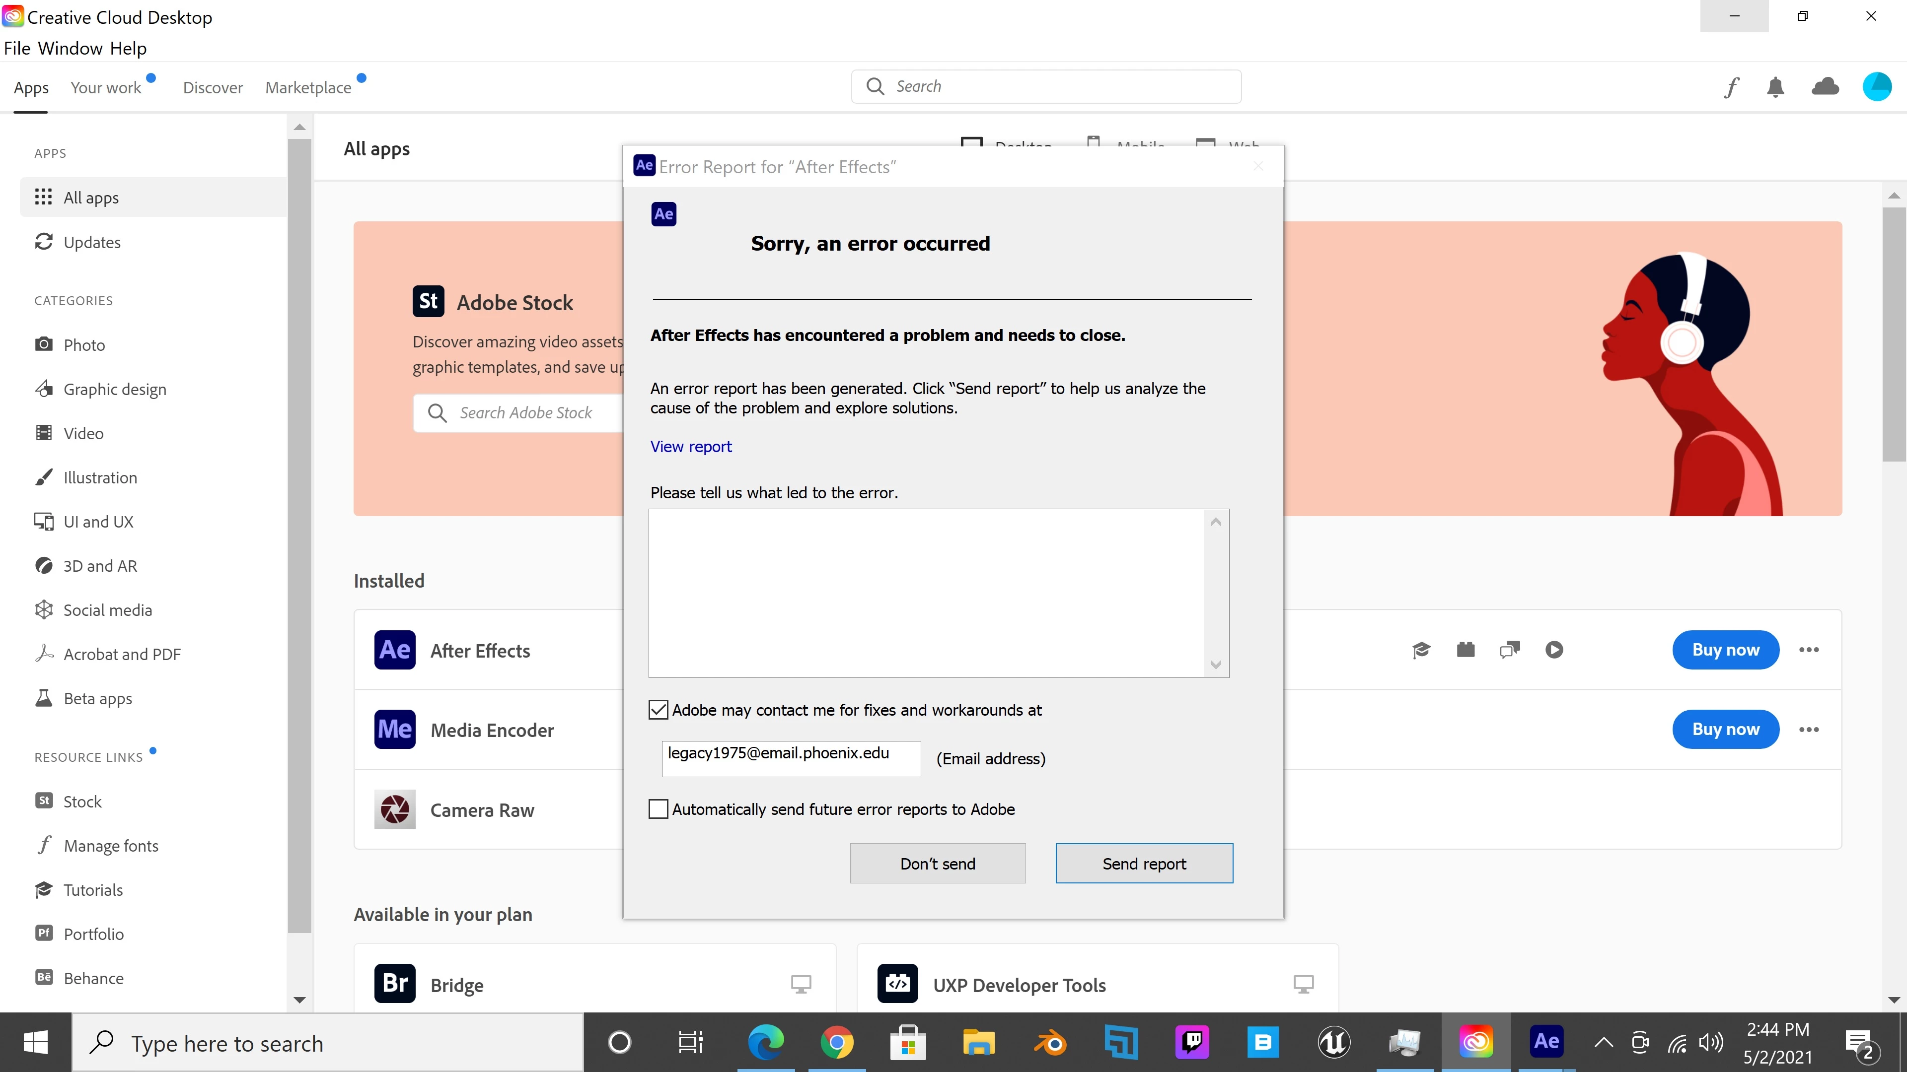Show hidden system tray icons

pyautogui.click(x=1603, y=1043)
